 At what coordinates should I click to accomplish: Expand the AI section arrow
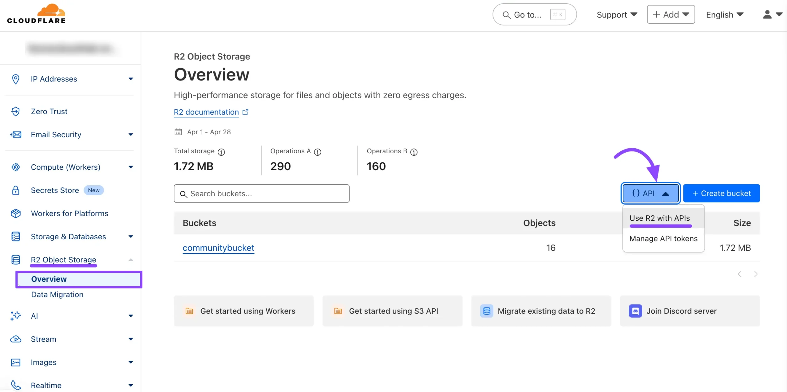131,316
